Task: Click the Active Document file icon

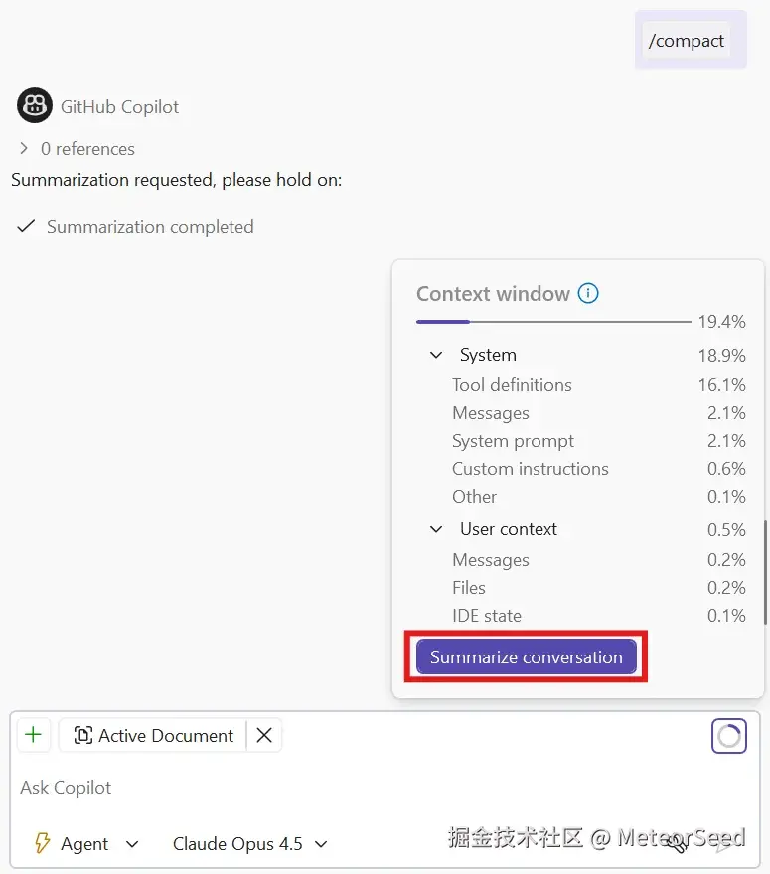Action: [83, 735]
